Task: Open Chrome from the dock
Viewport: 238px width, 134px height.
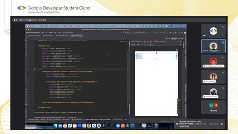Action: (x=89, y=126)
